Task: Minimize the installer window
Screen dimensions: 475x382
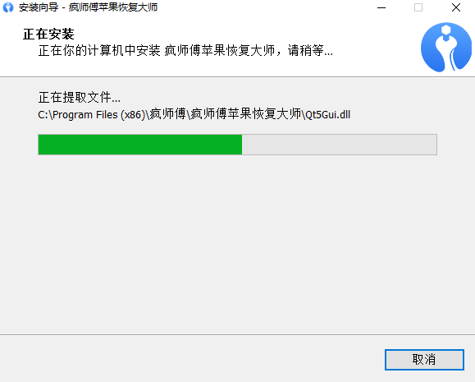Action: coord(381,7)
